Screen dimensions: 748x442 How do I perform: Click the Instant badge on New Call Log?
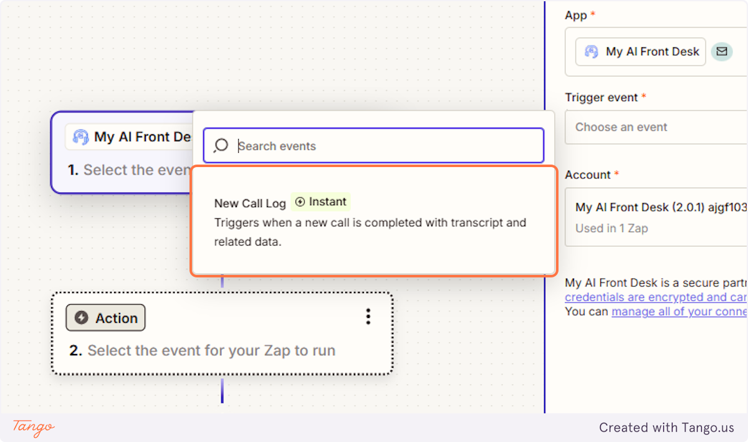coord(320,201)
